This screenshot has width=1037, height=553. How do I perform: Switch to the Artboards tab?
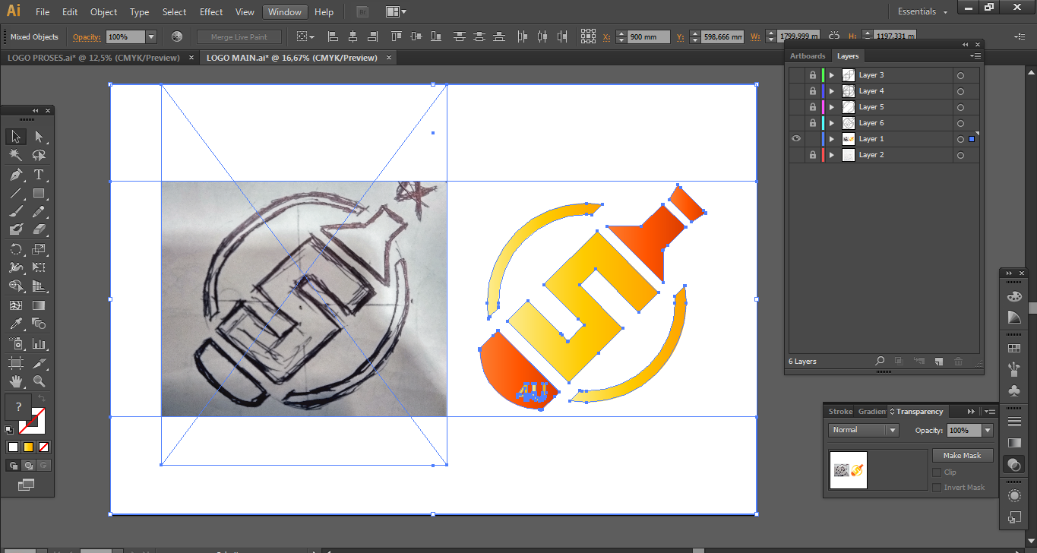tap(808, 56)
